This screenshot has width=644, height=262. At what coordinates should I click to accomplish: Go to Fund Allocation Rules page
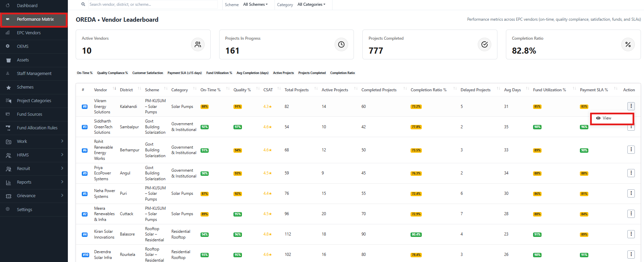[x=37, y=128]
